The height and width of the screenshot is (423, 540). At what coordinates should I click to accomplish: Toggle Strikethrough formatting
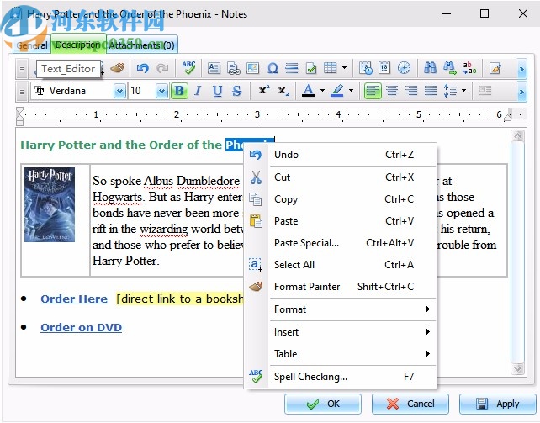236,91
